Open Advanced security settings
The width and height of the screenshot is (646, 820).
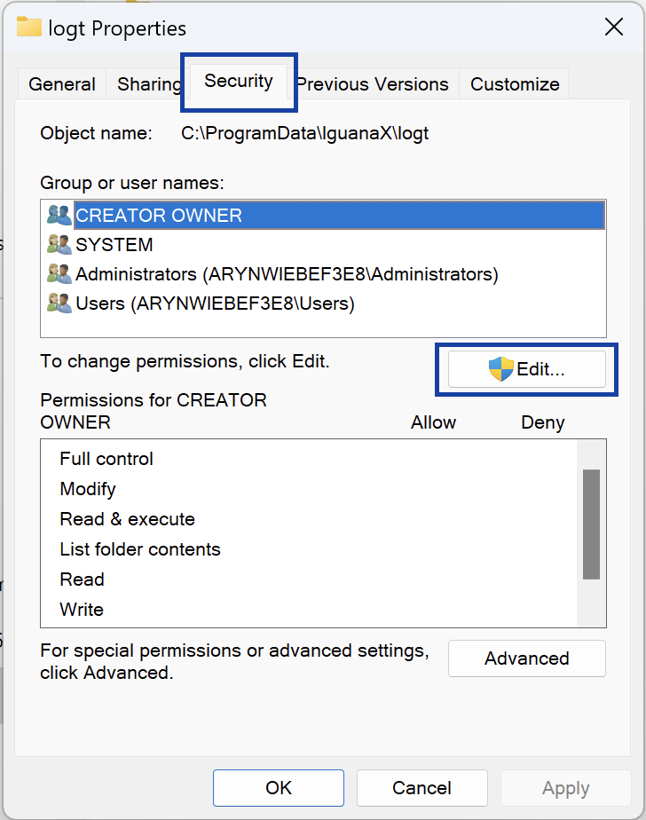[x=526, y=658]
